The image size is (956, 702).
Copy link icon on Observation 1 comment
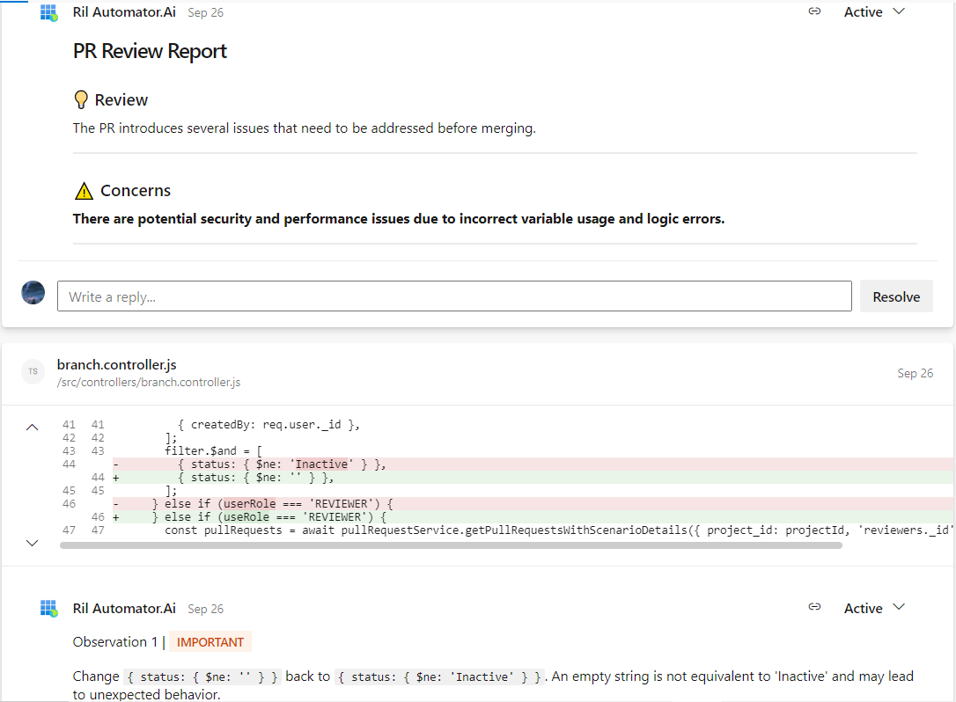[814, 607]
